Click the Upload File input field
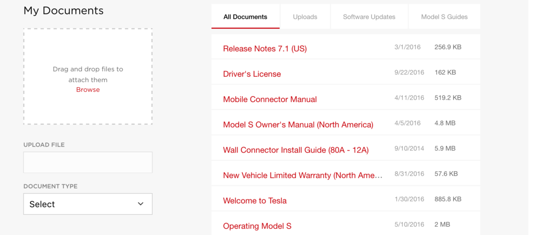 [87, 162]
